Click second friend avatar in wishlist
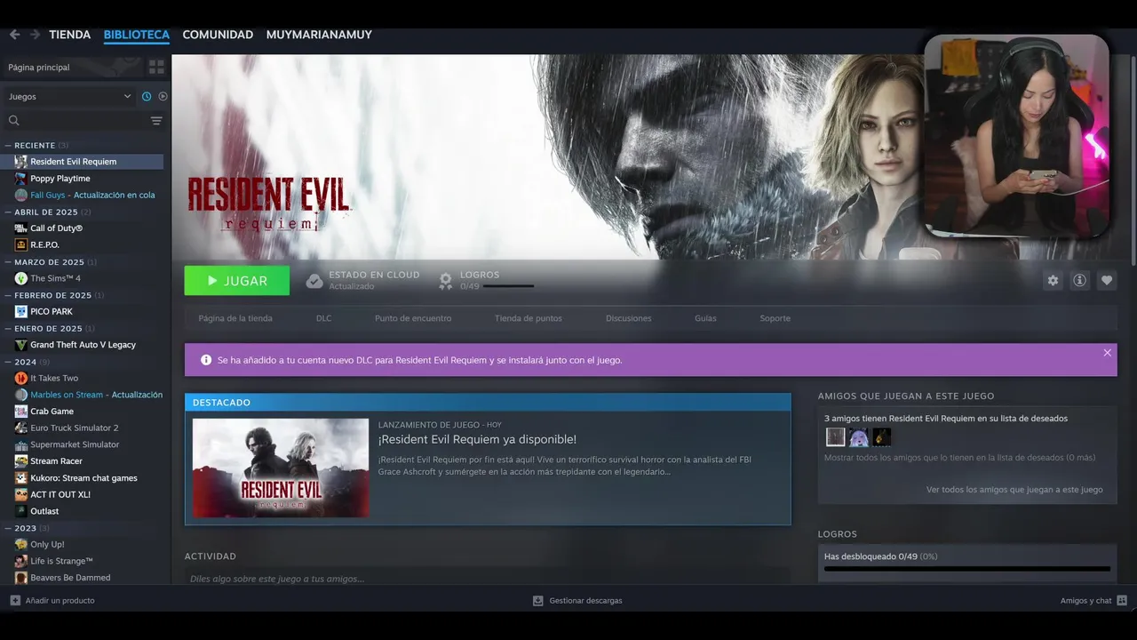The width and height of the screenshot is (1137, 640). coord(858,436)
